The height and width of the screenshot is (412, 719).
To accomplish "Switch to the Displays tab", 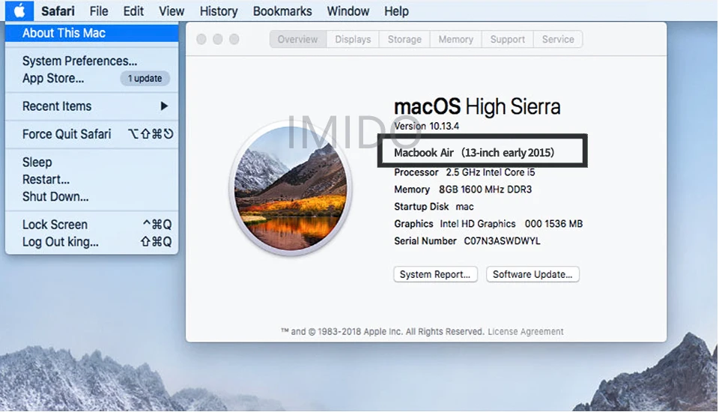I will pos(352,40).
